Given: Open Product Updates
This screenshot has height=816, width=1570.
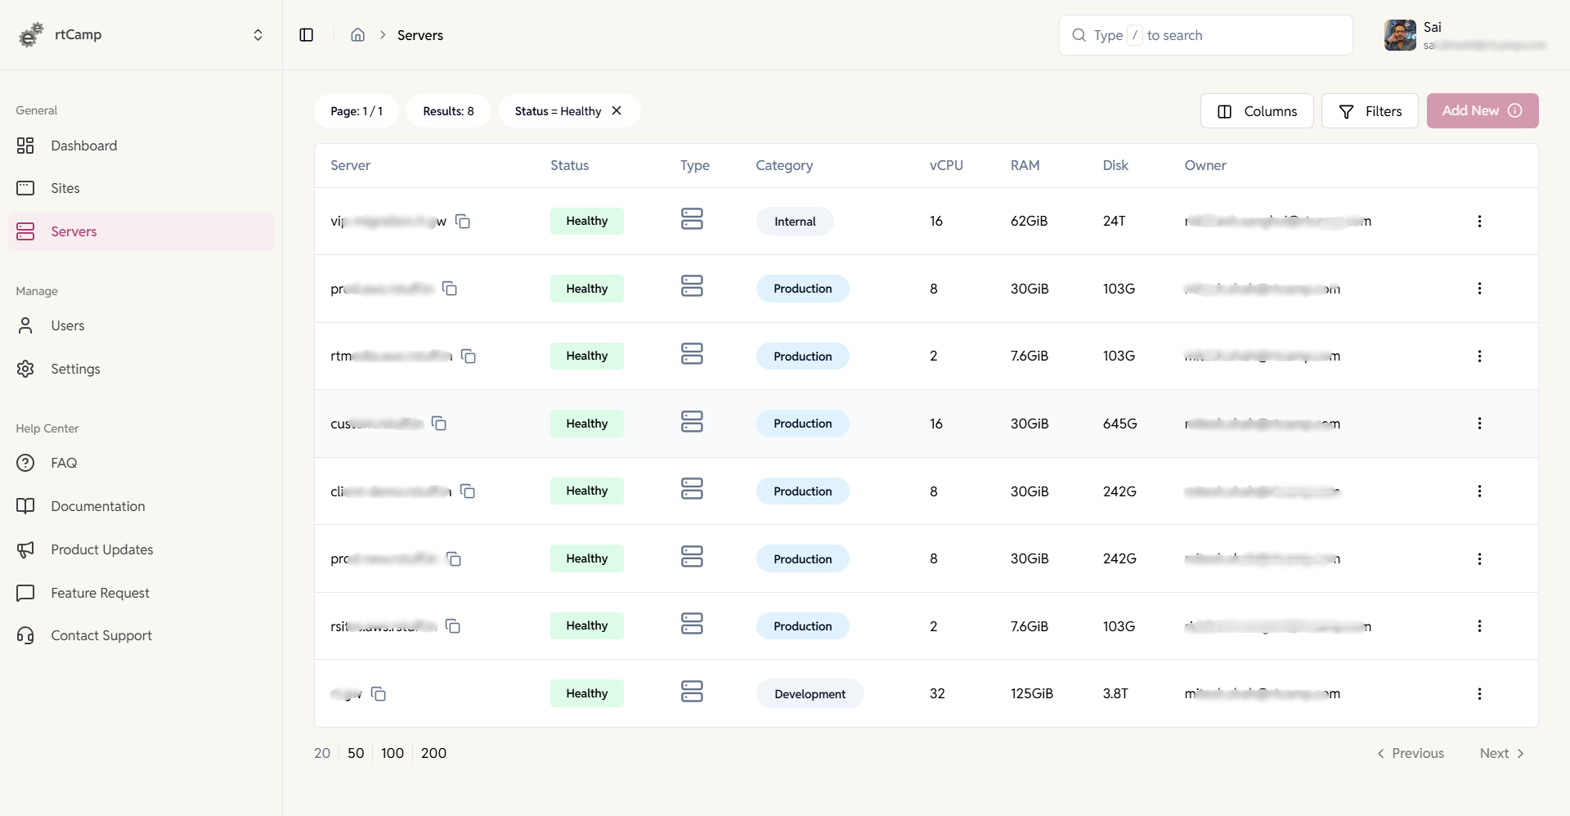Looking at the screenshot, I should (101, 549).
